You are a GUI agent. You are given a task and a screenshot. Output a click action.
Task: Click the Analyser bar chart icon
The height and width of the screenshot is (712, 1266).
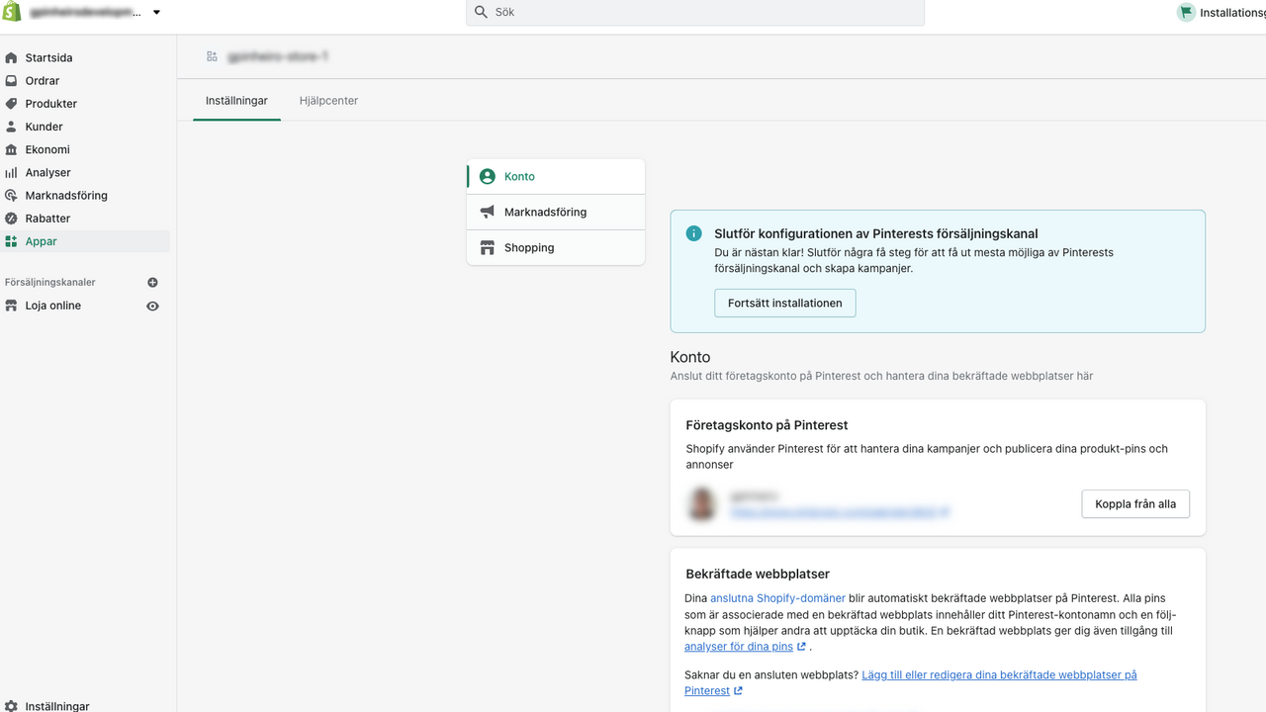(x=11, y=172)
